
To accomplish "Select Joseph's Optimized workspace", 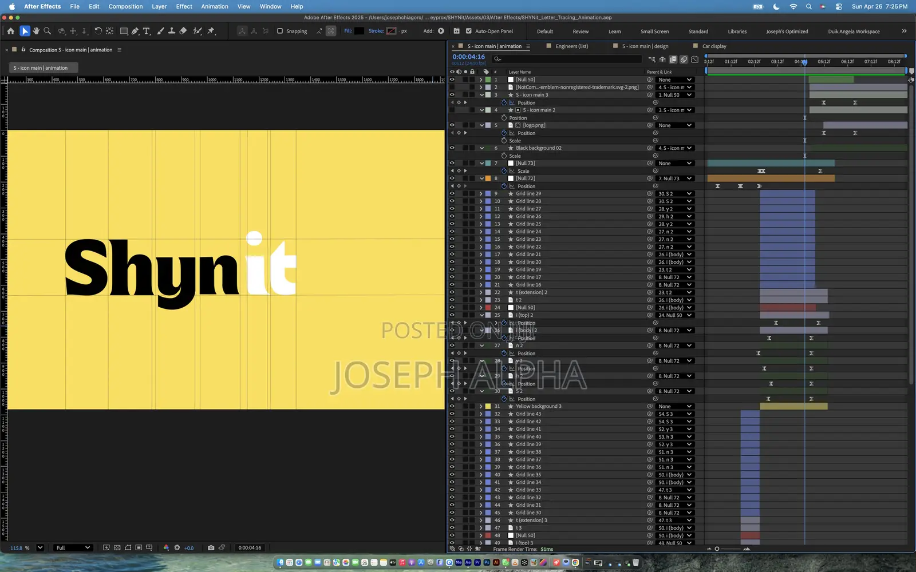I will [787, 31].
